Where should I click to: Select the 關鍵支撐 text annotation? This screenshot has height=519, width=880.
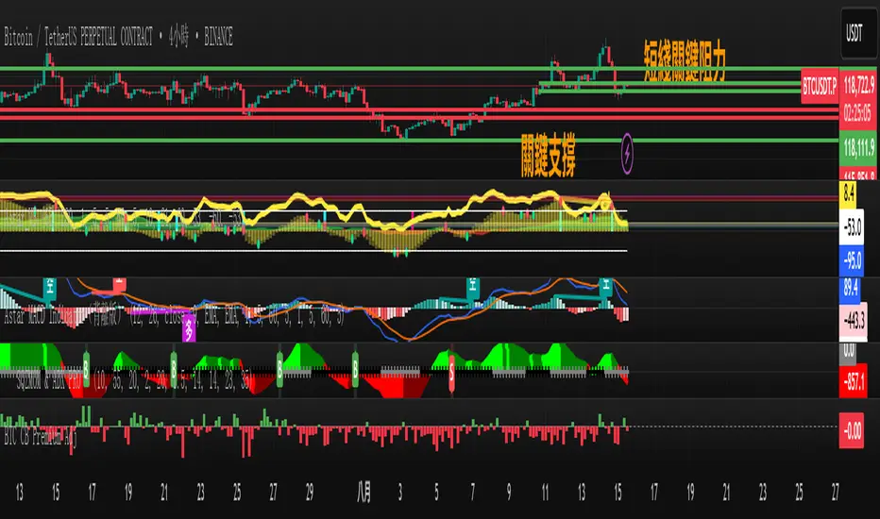(x=548, y=156)
